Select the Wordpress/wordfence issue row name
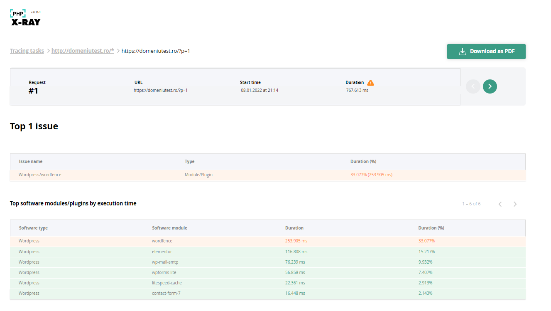This screenshot has height=311, width=551. 40,175
